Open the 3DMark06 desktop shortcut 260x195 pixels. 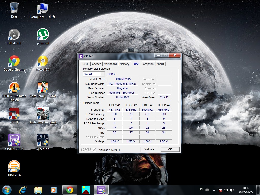click(x=14, y=167)
